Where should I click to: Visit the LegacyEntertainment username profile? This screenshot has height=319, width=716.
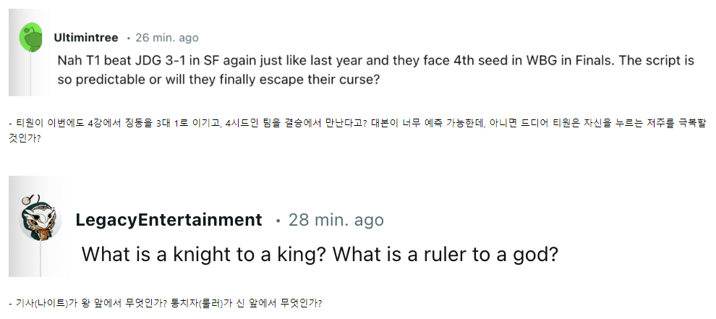pos(169,220)
